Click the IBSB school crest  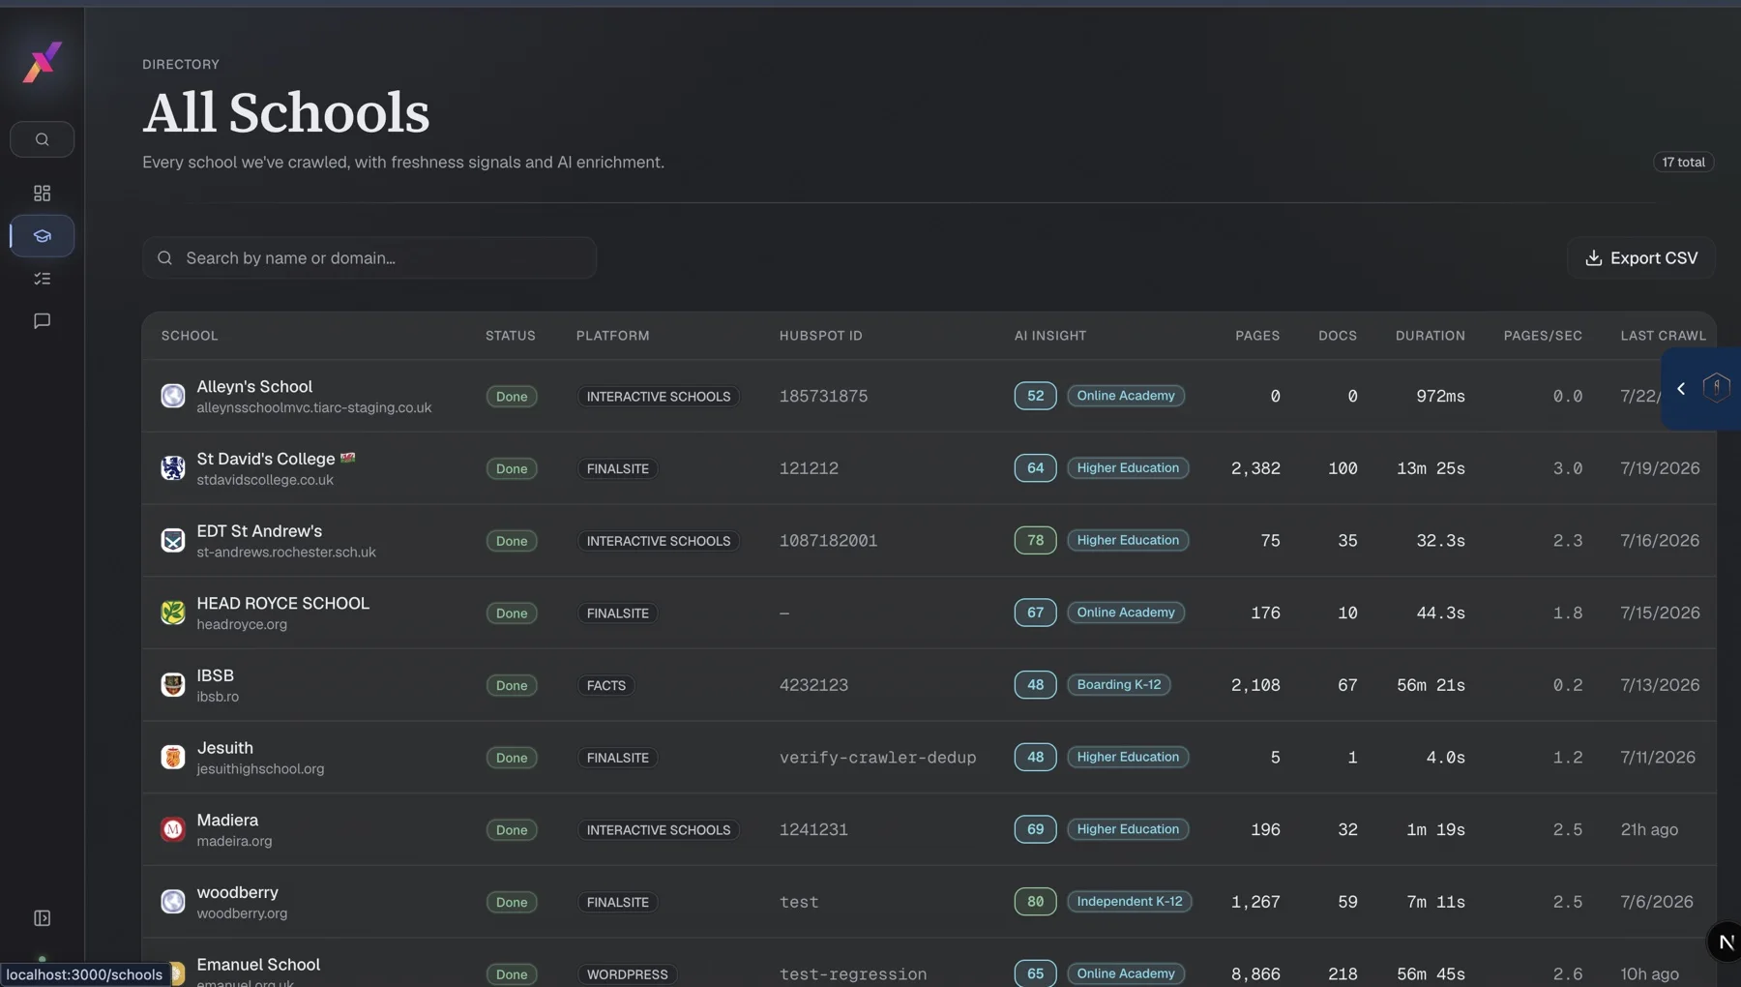tap(173, 685)
